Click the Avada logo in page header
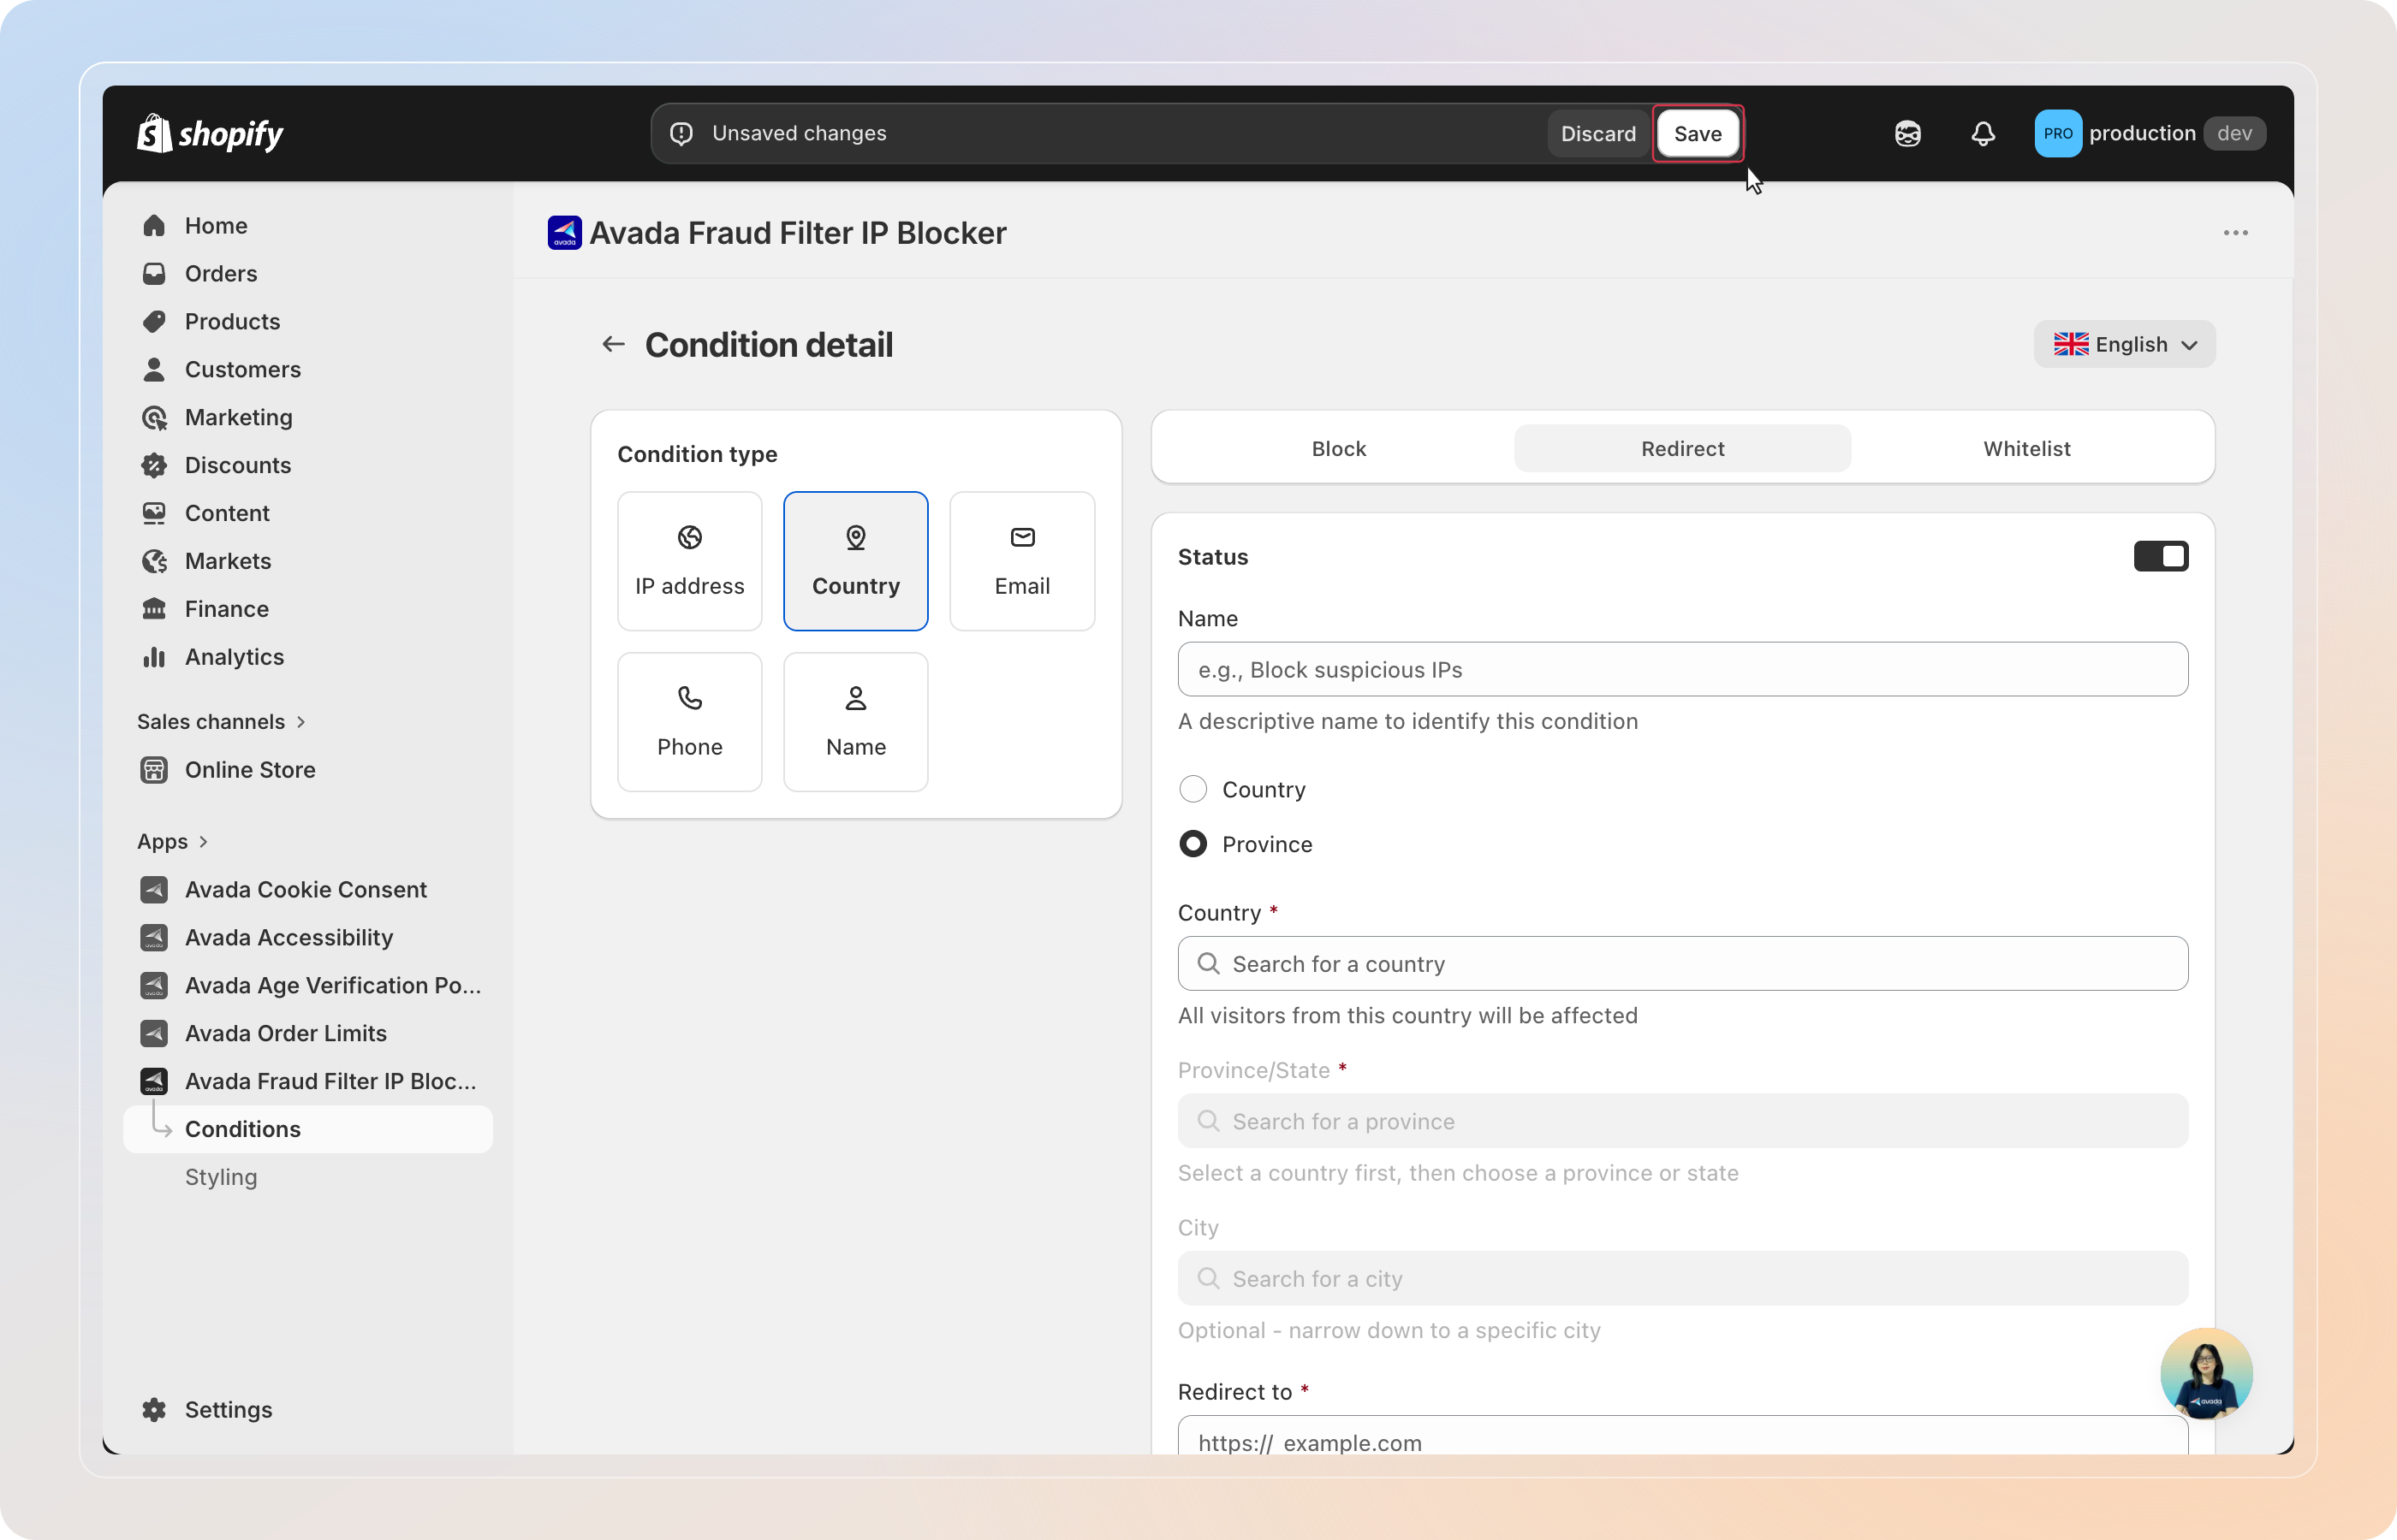2397x1540 pixels. pos(564,233)
